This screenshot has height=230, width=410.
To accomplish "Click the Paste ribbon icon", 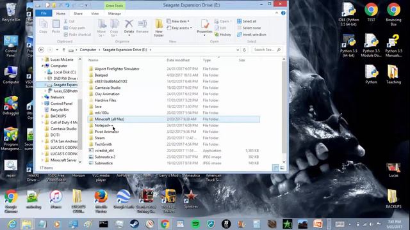I will (56, 26).
